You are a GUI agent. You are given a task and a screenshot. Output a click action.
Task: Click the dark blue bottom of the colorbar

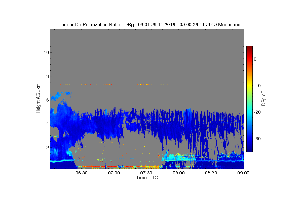point(249,150)
